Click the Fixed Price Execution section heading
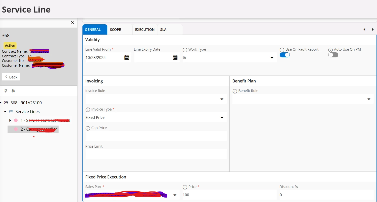377x202 pixels. click(x=106, y=177)
